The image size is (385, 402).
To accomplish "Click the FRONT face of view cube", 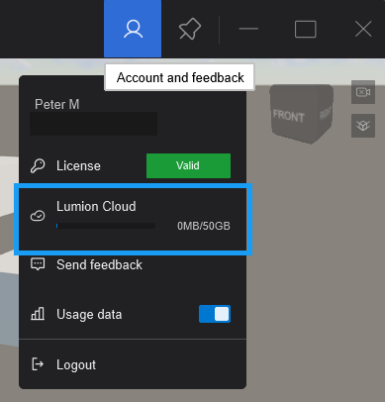I will click(288, 116).
